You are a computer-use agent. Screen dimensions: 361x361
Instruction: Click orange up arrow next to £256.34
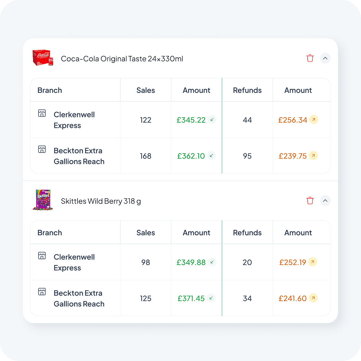tap(314, 119)
